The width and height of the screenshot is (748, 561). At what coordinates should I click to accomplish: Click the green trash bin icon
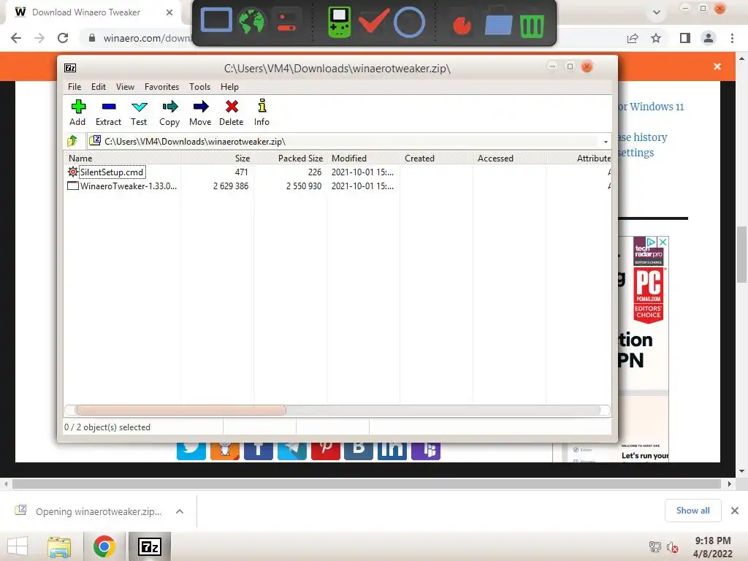(532, 26)
